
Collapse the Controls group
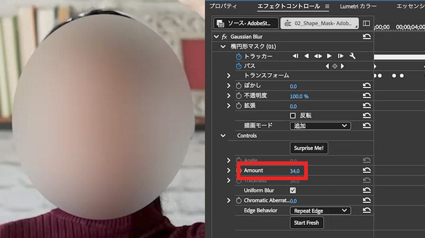223,135
